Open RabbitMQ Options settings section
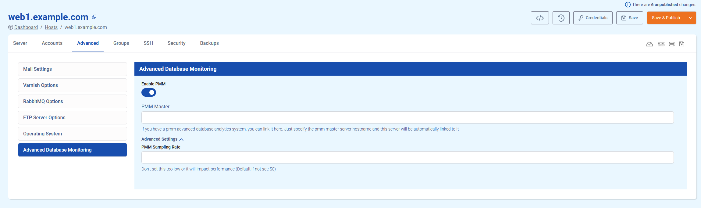701x208 pixels. (x=73, y=102)
